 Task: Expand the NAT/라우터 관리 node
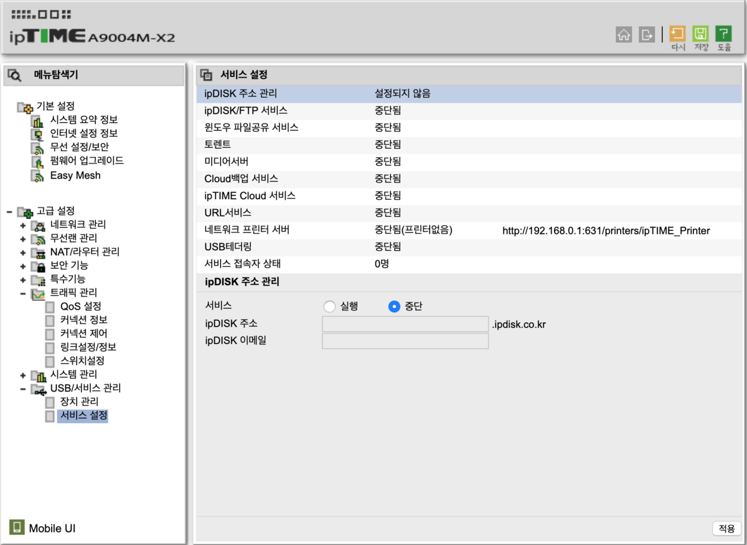tap(23, 252)
